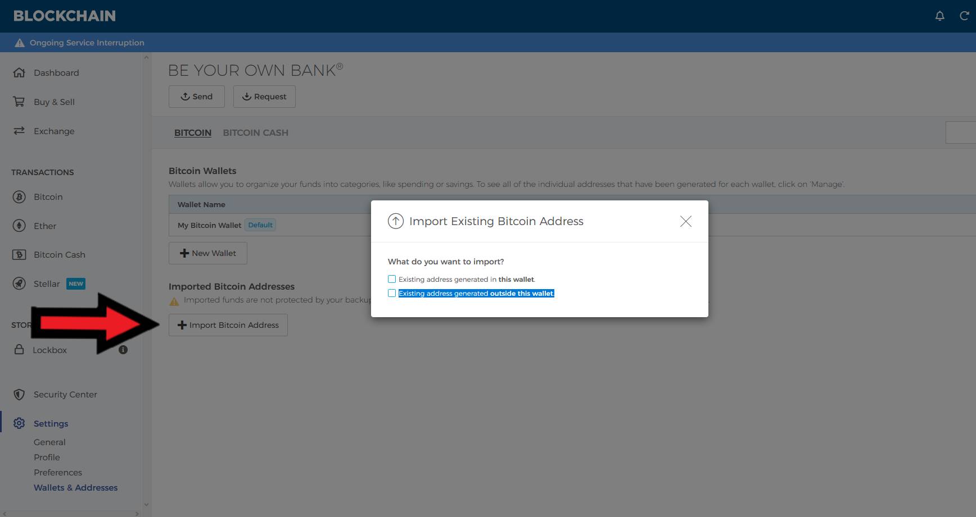The width and height of the screenshot is (976, 517).
Task: Open Ether transactions
Action: pos(45,226)
